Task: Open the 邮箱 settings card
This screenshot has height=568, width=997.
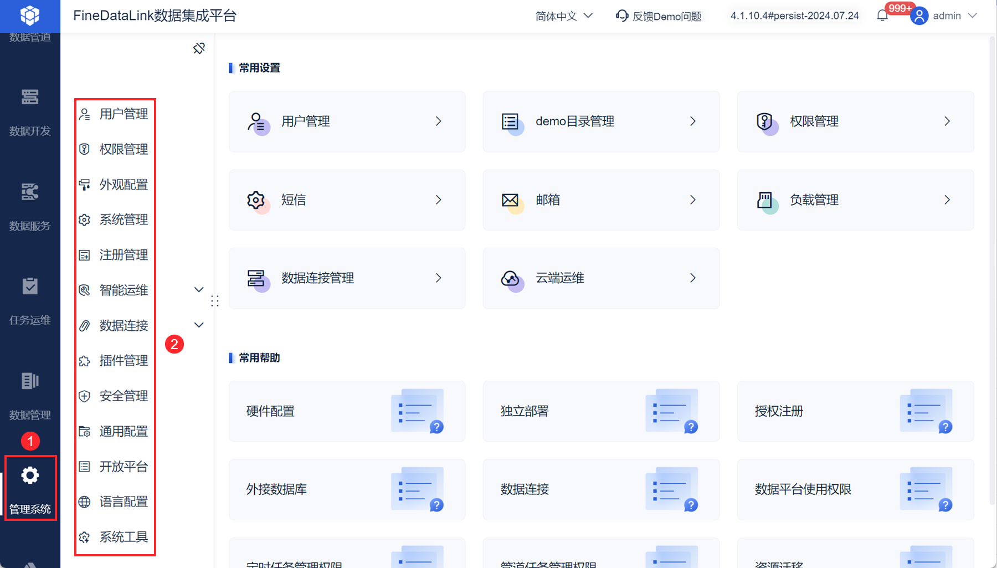Action: 601,200
